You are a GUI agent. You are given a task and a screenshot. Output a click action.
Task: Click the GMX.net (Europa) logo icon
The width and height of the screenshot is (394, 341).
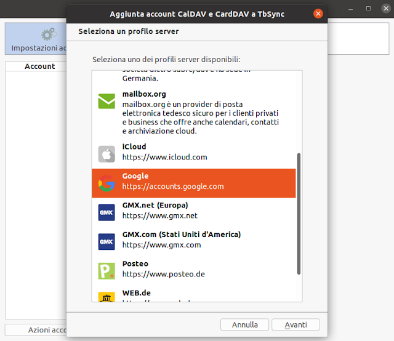tap(107, 212)
